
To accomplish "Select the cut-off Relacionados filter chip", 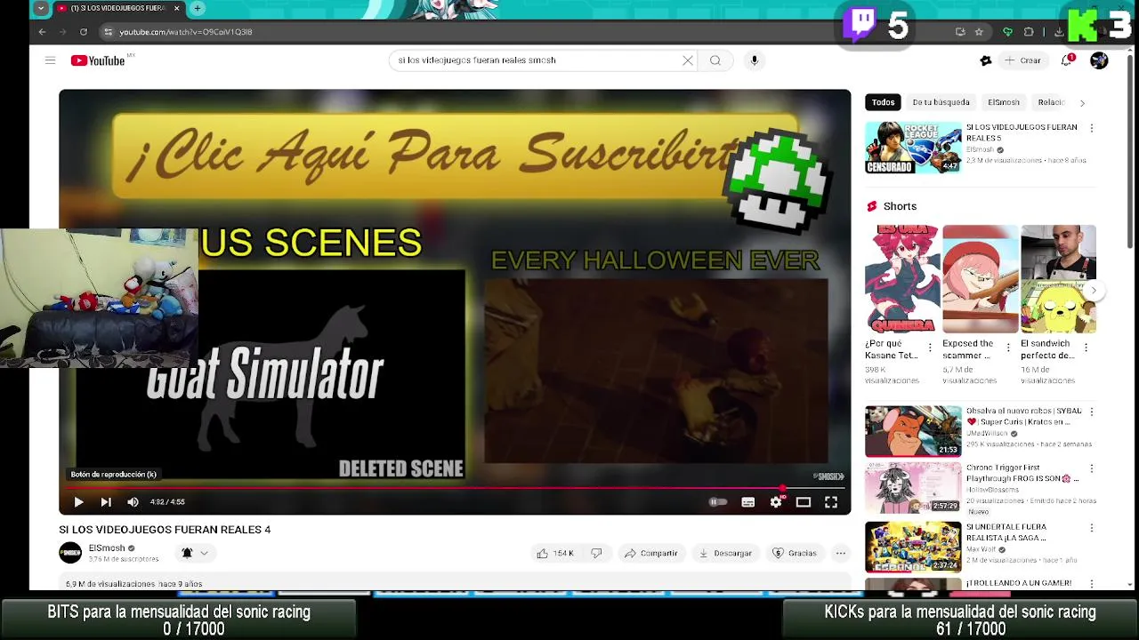I will tap(1051, 102).
